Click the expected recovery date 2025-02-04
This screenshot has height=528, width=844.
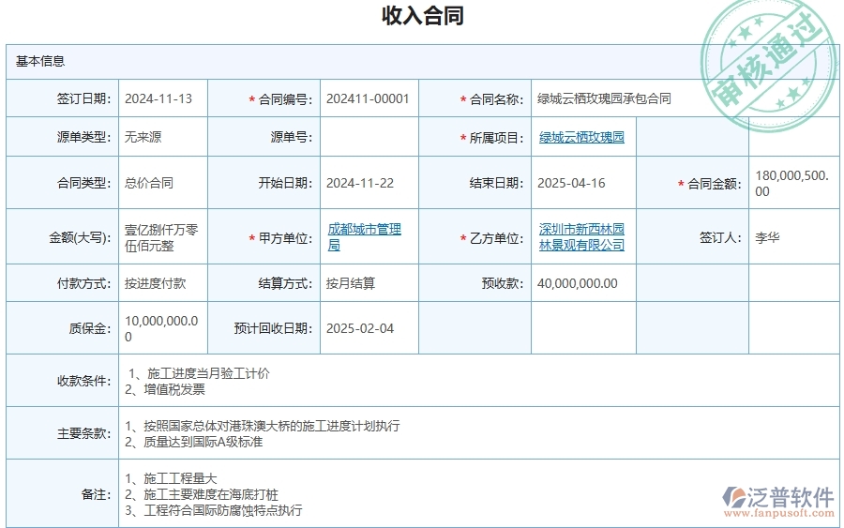[x=360, y=328]
